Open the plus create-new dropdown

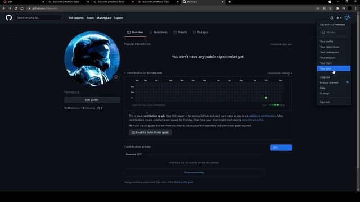339,18
